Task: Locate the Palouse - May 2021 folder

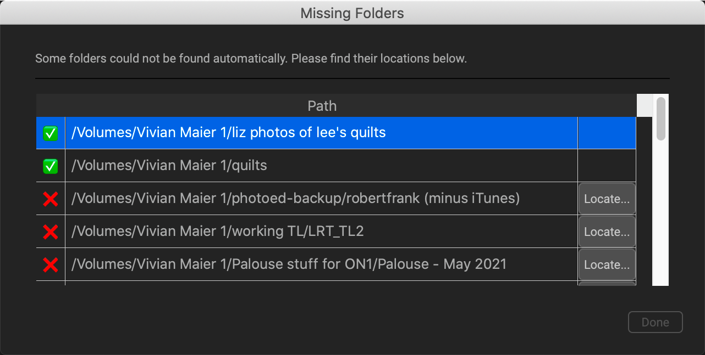Action: click(x=607, y=264)
